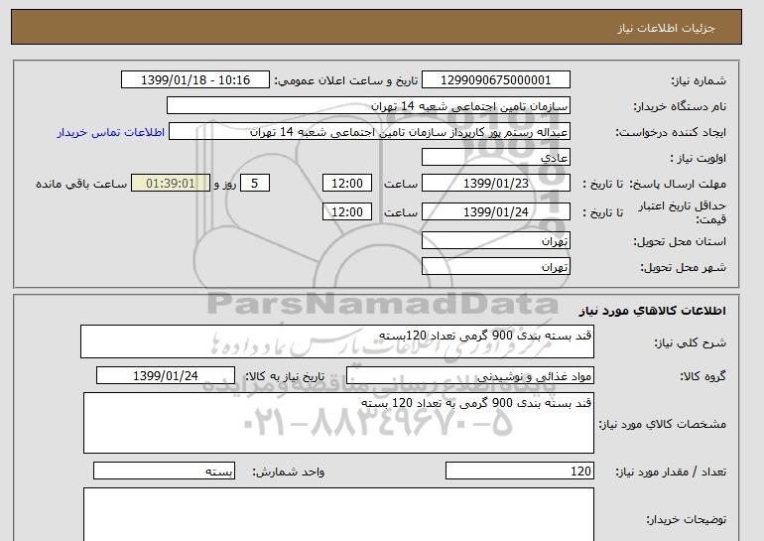
Task: Click the response deadline date 1399/01/23
Action: pos(495,184)
